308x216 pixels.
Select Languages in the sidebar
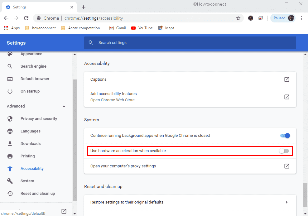point(31,131)
